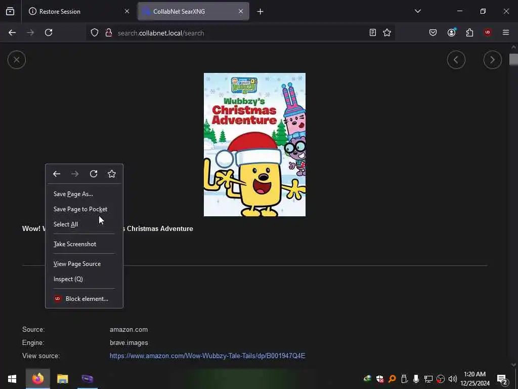Open the Save to Pocket toolbar icon

(433, 32)
